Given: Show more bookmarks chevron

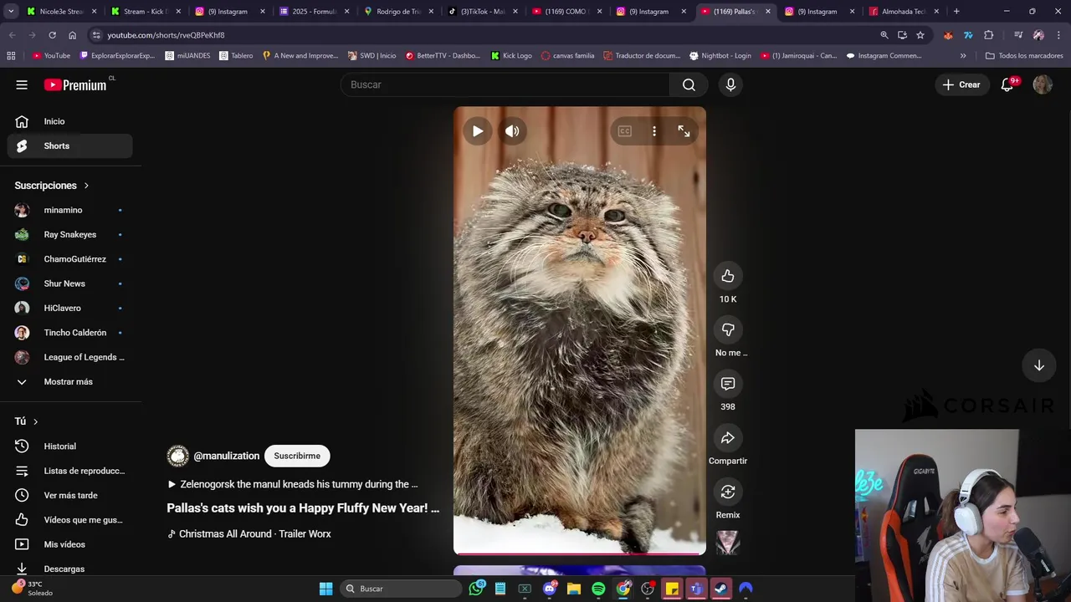Looking at the screenshot, I should coord(963,55).
